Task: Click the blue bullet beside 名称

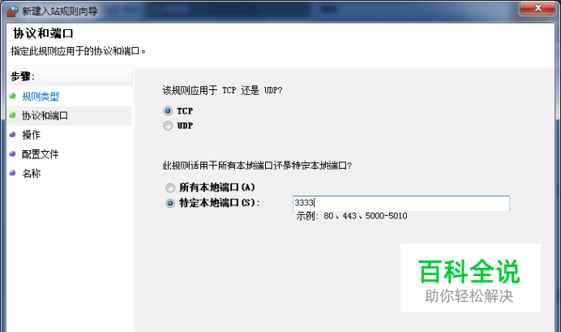Action: [x=13, y=174]
